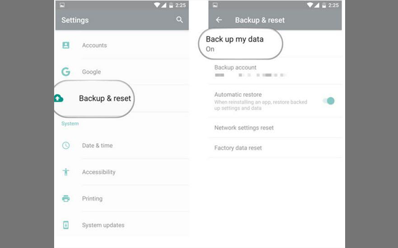Select Factory data reset
This screenshot has width=398, height=248.
[x=238, y=148]
